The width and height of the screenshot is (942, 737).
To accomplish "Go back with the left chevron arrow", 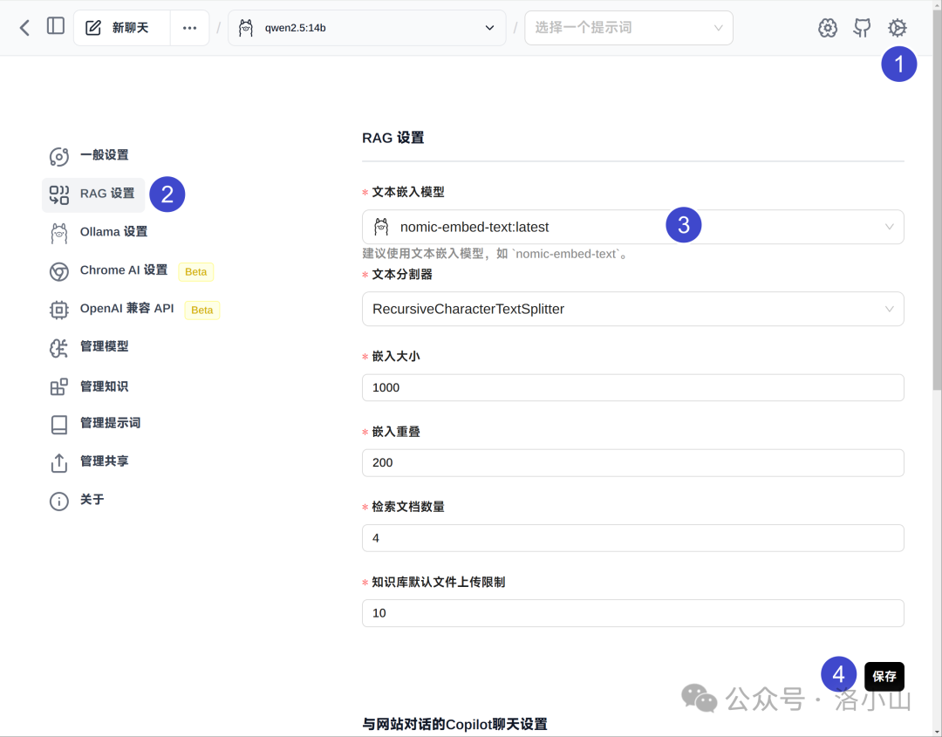I will coord(24,28).
